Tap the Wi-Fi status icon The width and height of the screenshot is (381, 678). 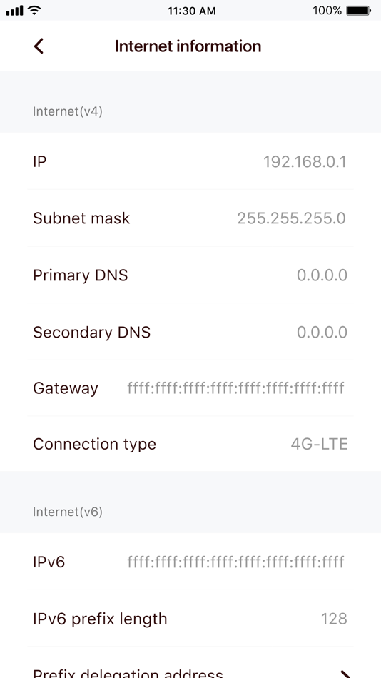34,11
